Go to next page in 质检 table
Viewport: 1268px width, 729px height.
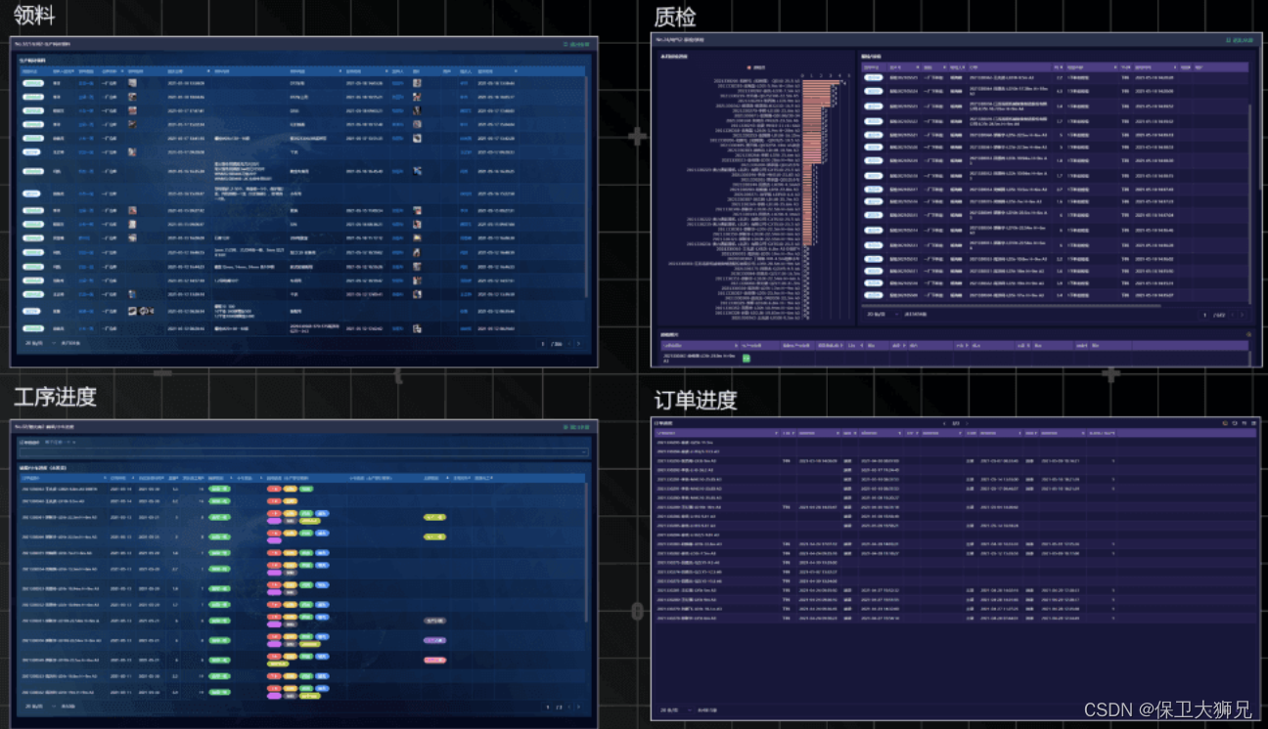(x=1243, y=315)
